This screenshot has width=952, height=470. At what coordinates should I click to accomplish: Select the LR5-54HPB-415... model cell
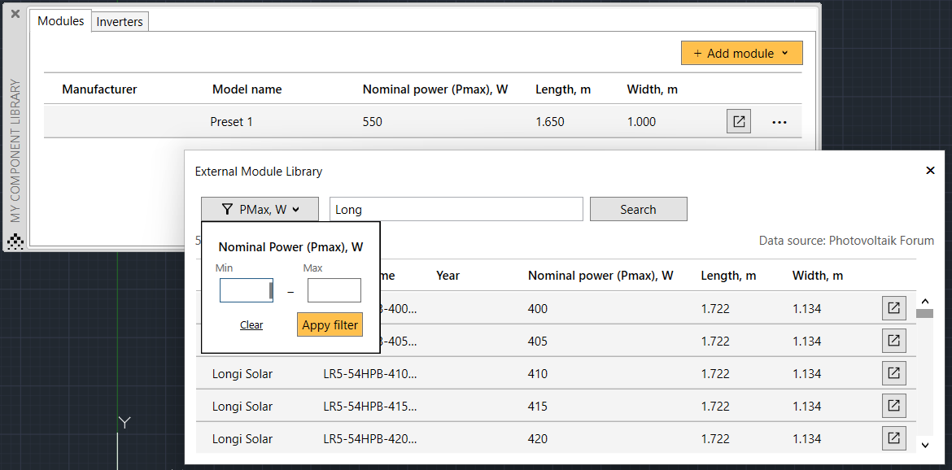pyautogui.click(x=370, y=407)
